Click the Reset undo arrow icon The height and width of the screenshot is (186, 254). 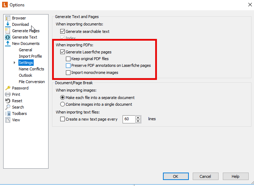7,100
